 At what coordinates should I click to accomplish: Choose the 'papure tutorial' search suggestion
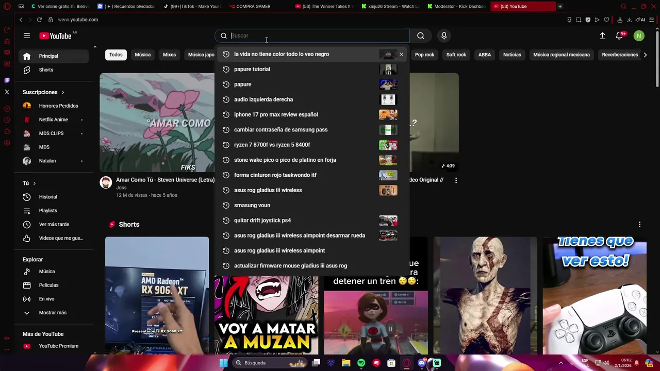pos(312,69)
